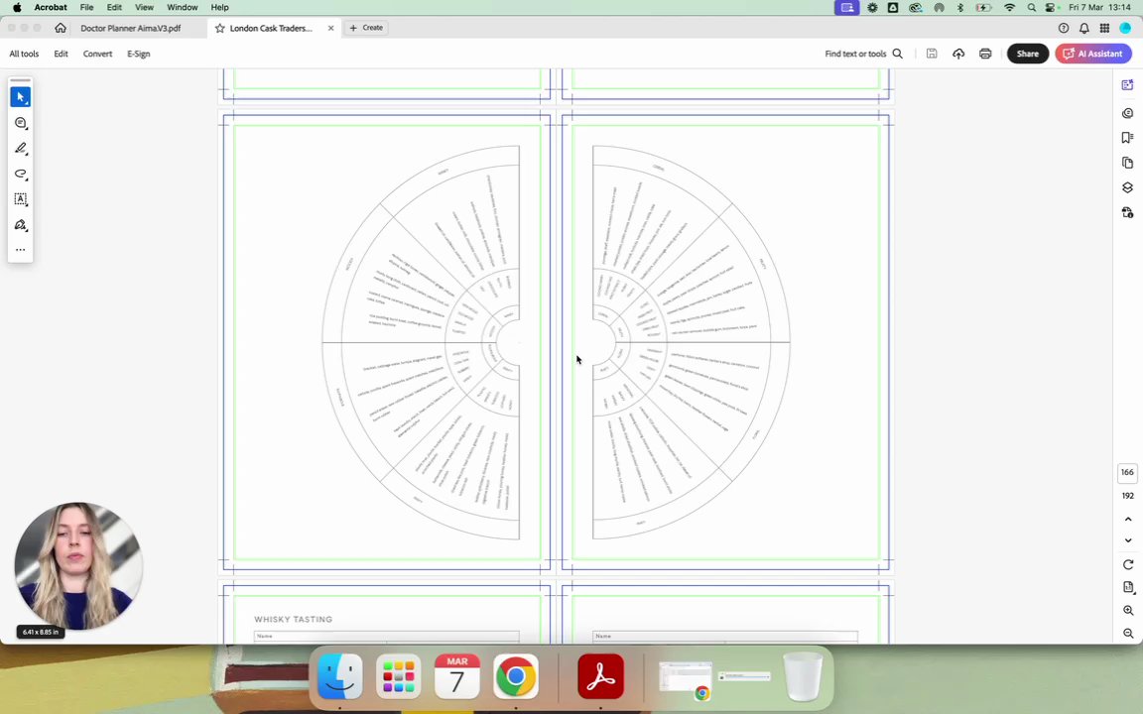Create a new tab with Create
1143x714 pixels.
pos(366,28)
